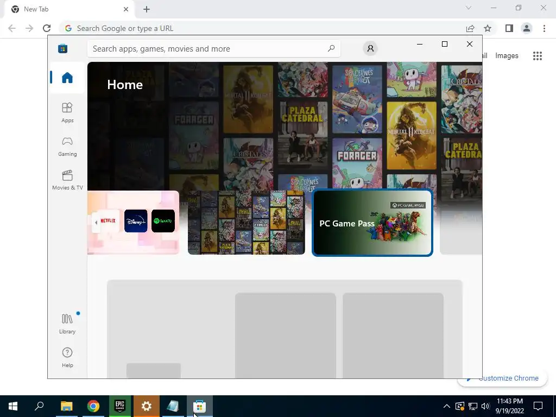Click Customize Chrome button
Image resolution: width=556 pixels, height=417 pixels.
tap(502, 378)
